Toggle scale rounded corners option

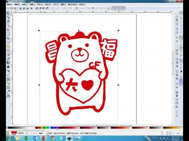pyautogui.click(x=117, y=8)
